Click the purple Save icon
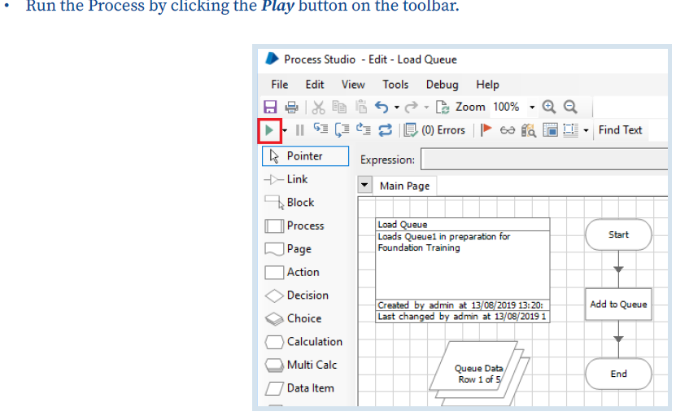Screen dimensions: 676x416 click(x=270, y=107)
